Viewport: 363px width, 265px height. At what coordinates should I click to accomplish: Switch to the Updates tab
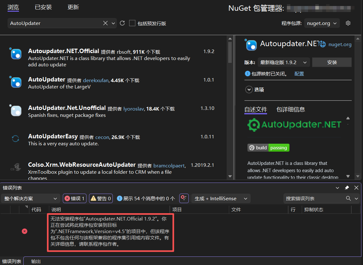point(73,7)
